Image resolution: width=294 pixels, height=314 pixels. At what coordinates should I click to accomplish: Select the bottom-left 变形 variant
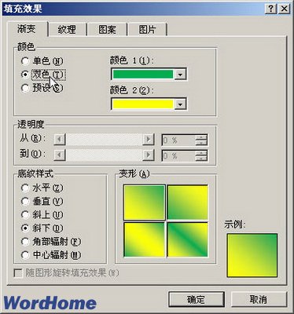(x=145, y=239)
